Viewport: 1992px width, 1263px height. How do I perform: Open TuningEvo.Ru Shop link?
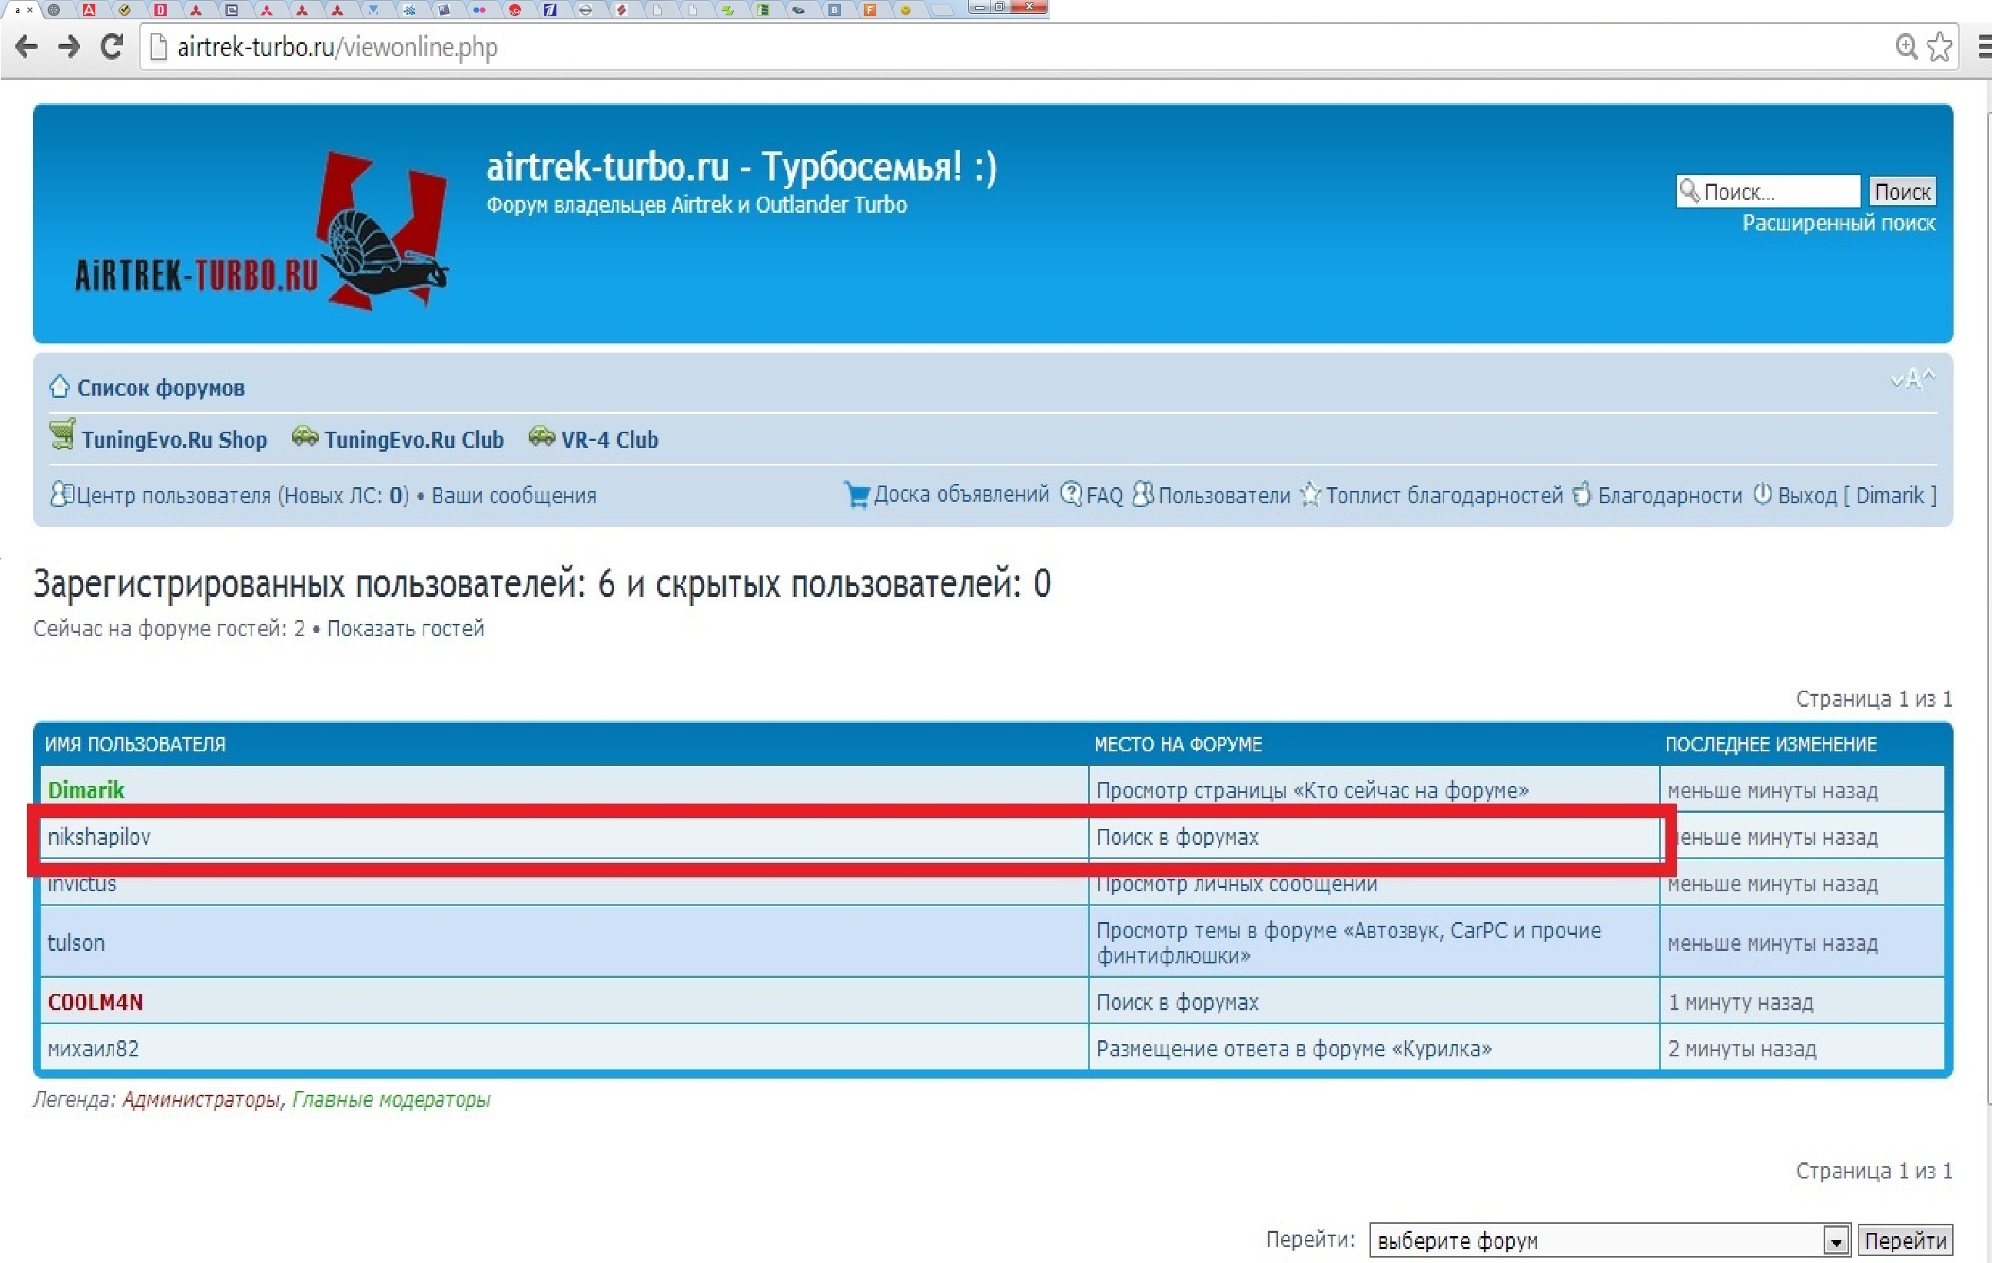pos(174,439)
